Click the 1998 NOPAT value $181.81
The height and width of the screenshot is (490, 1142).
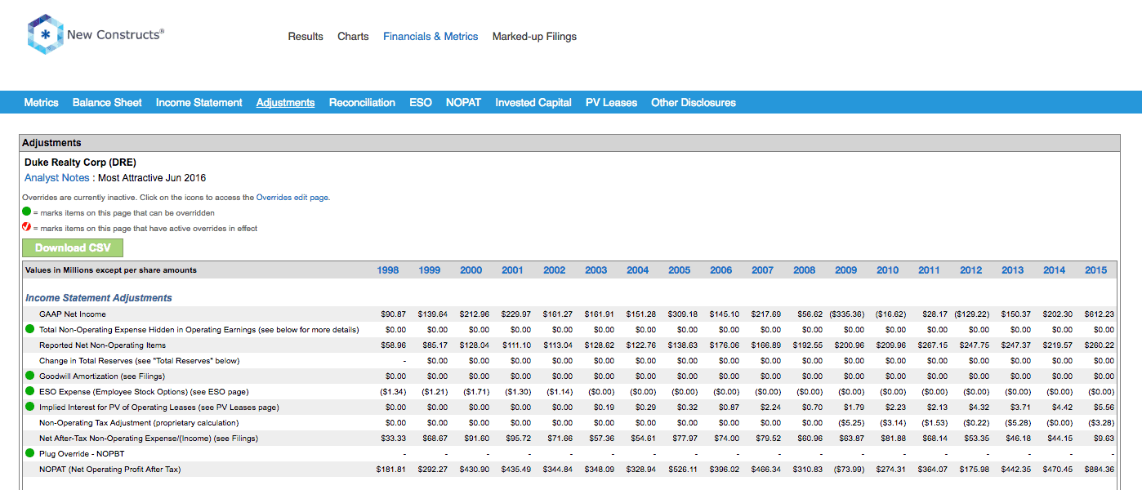(391, 470)
